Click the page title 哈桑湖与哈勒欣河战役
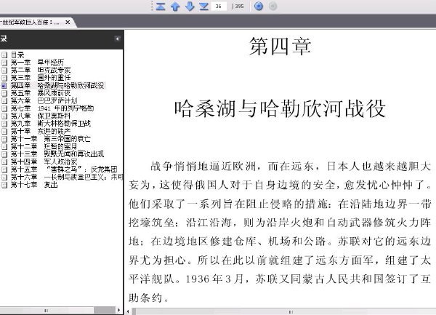436x315 pixels. (280, 108)
